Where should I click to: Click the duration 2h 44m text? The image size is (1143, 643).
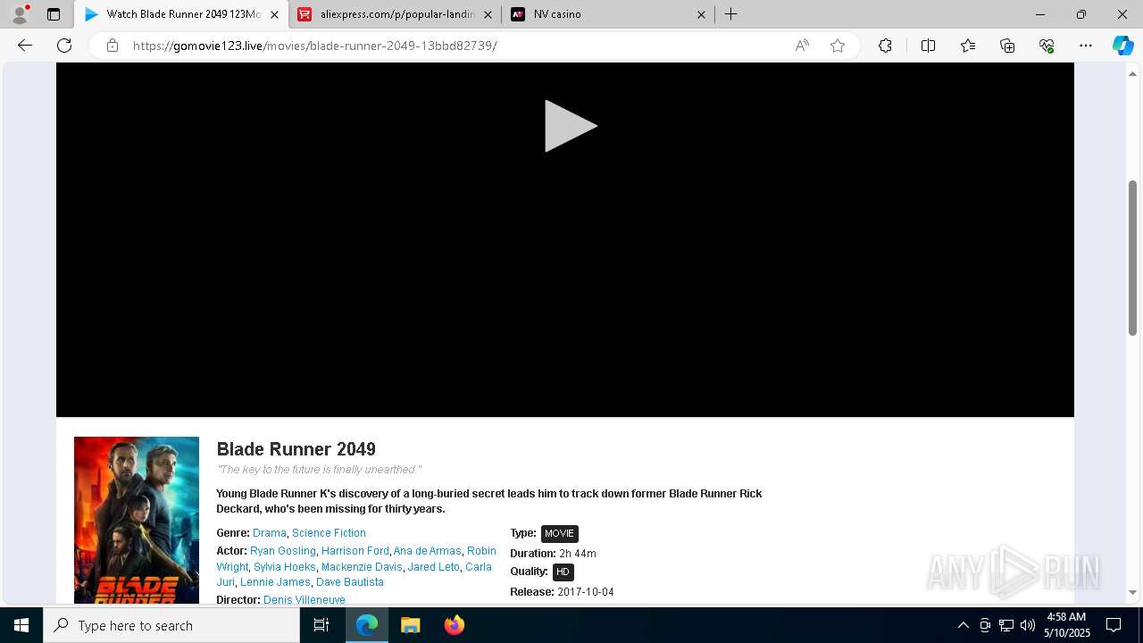tap(578, 554)
